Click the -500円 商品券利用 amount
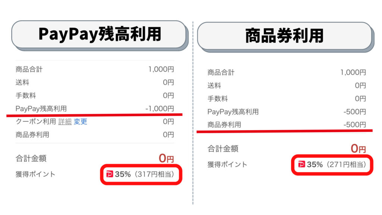The width and height of the screenshot is (382, 215). click(x=355, y=125)
